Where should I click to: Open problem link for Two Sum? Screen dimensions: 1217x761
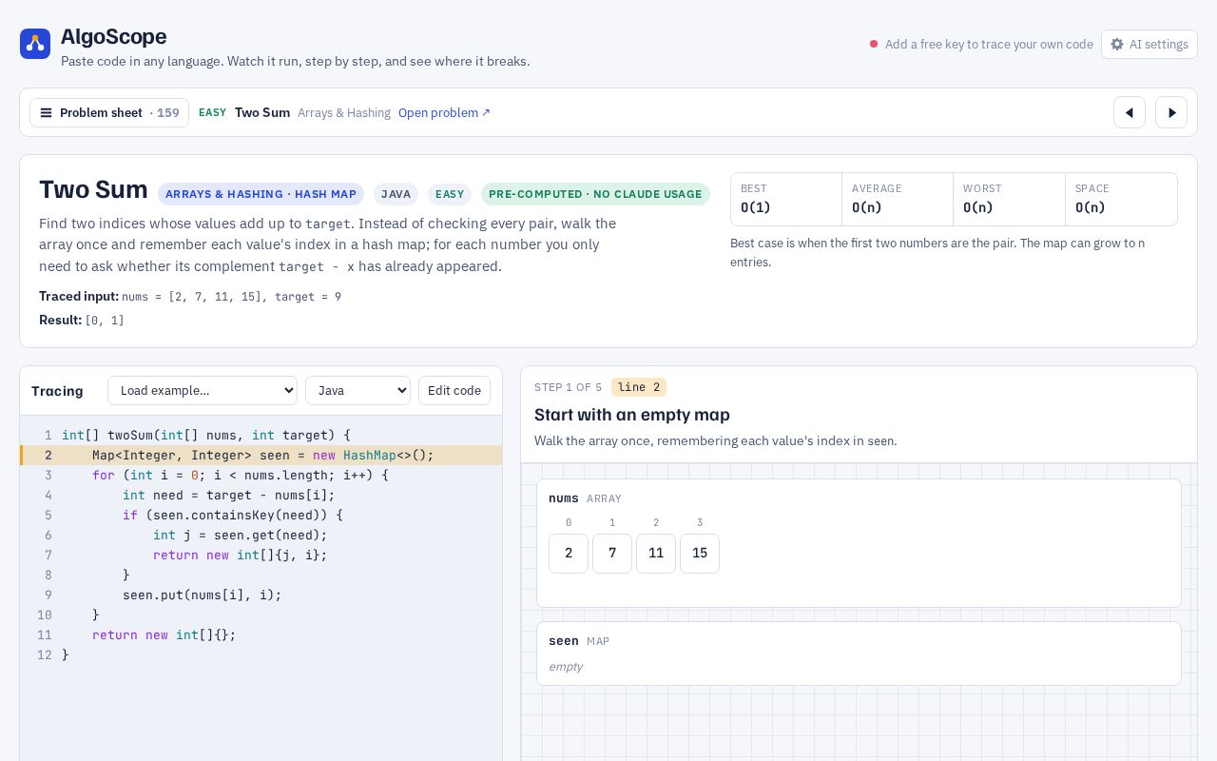[x=444, y=112]
